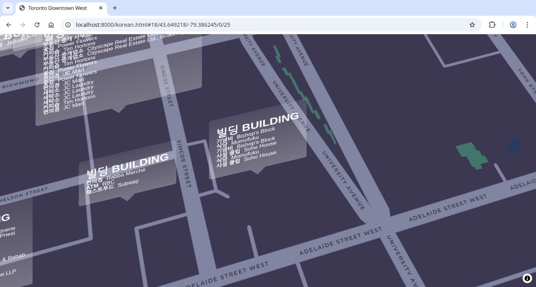The height and width of the screenshot is (287, 536).
Task: Bookmark this page with the star icon
Action: pos(472,25)
